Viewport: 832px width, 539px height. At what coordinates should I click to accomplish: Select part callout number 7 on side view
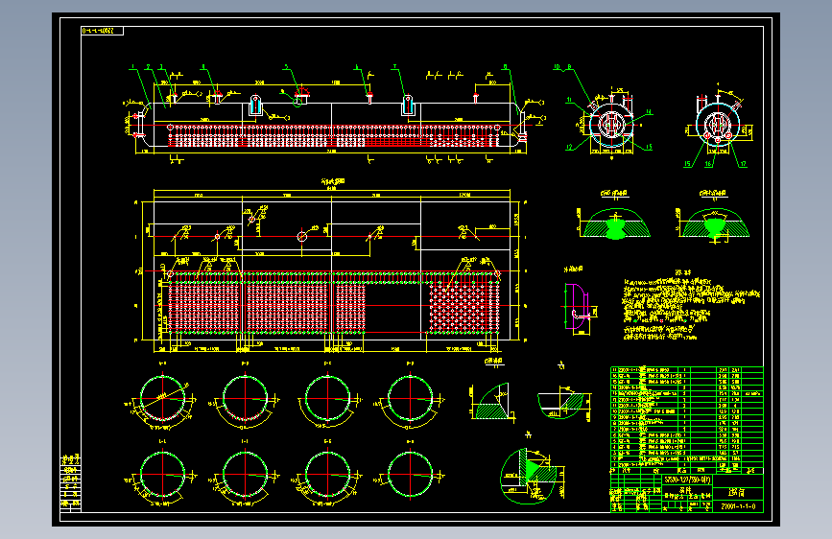click(394, 67)
